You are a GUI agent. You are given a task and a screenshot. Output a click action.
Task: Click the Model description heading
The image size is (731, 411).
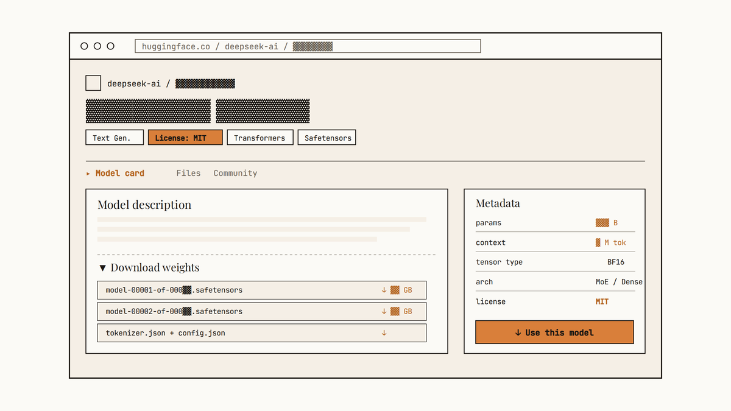(144, 205)
